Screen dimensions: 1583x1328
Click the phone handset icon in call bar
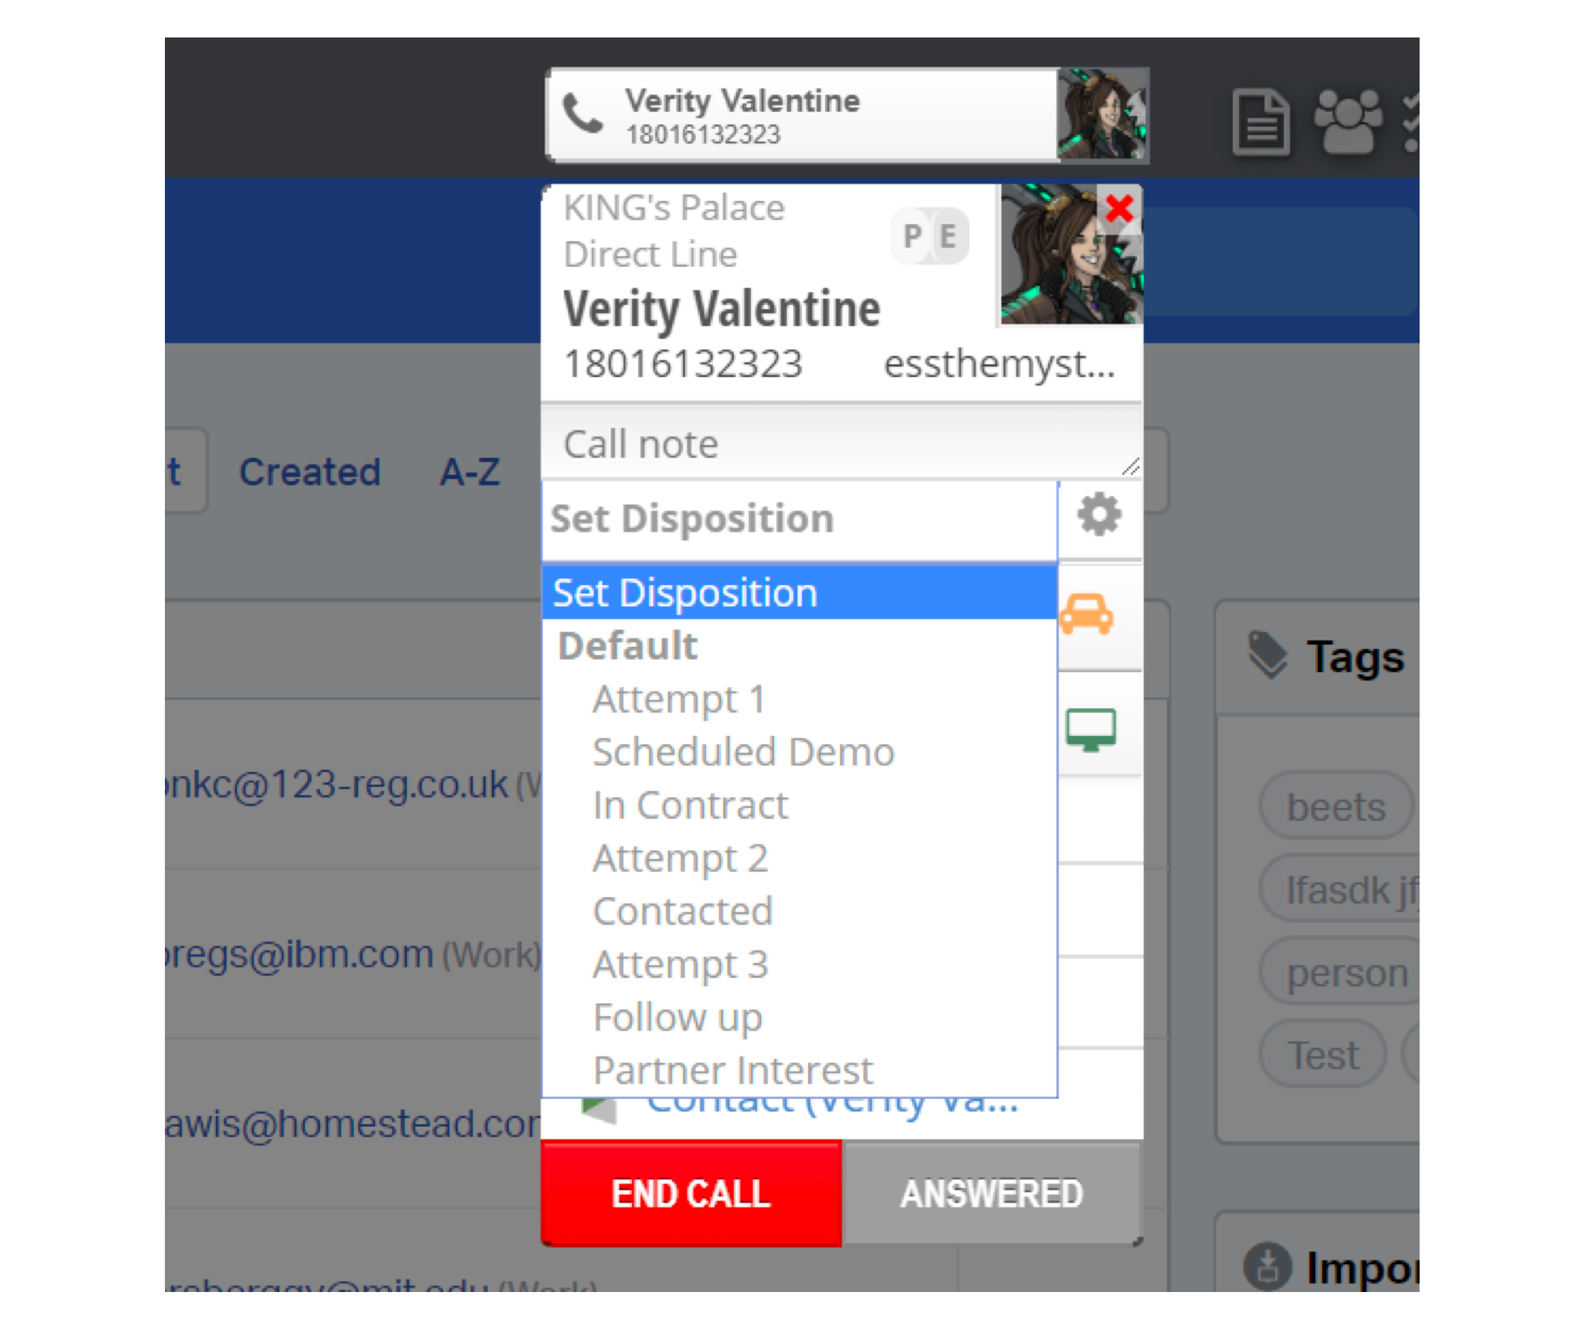click(x=582, y=113)
